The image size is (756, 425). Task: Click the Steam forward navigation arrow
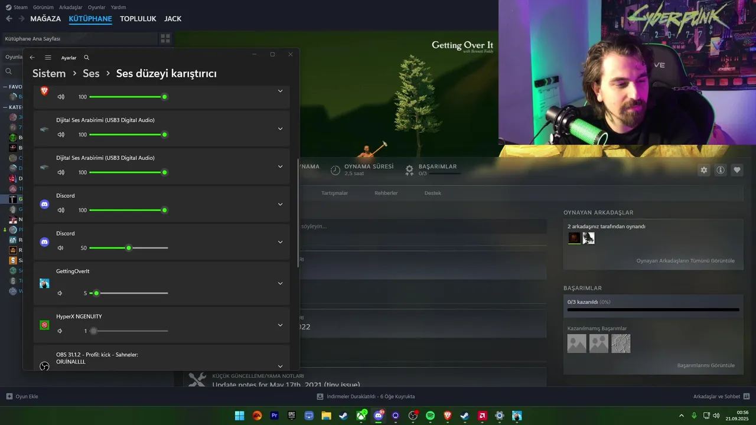coord(21,19)
